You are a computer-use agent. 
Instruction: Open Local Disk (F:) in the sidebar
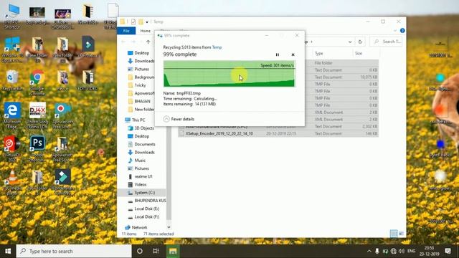[146, 216]
